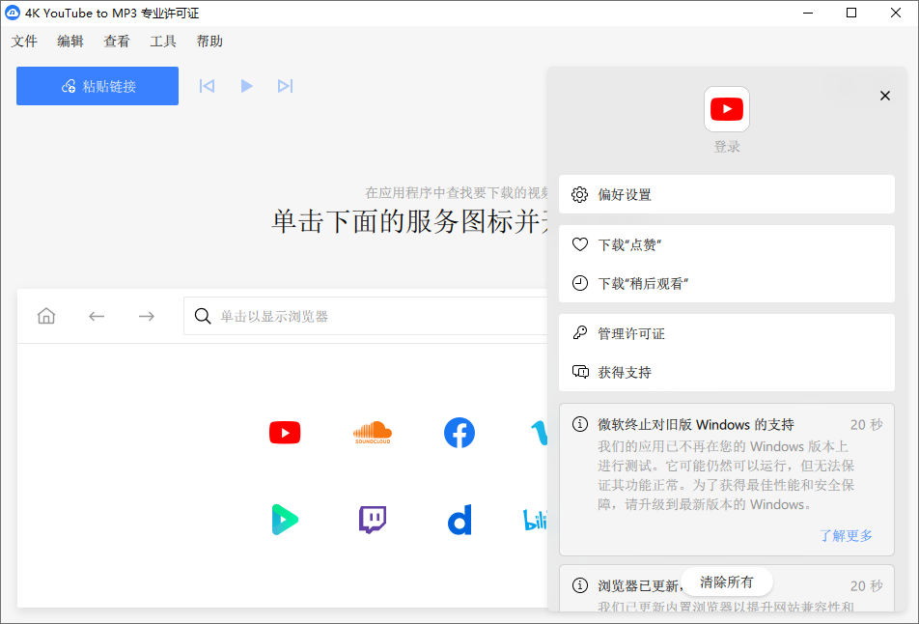
Task: Open the 文件 menu
Action: 24,41
